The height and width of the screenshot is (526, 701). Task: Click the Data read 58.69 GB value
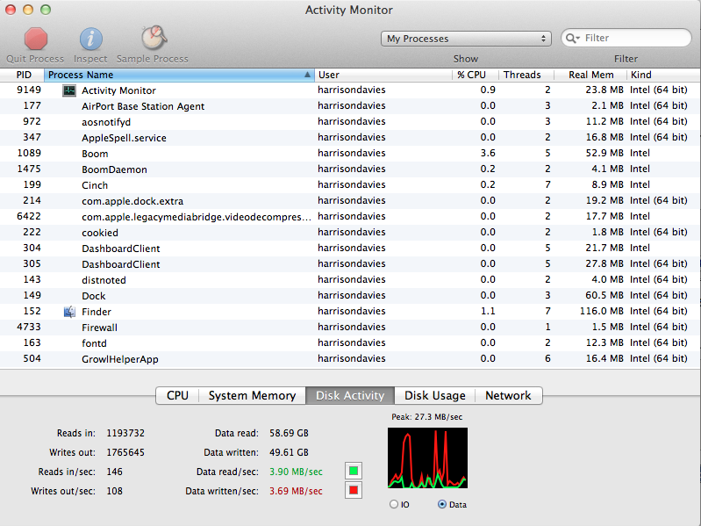(x=289, y=433)
